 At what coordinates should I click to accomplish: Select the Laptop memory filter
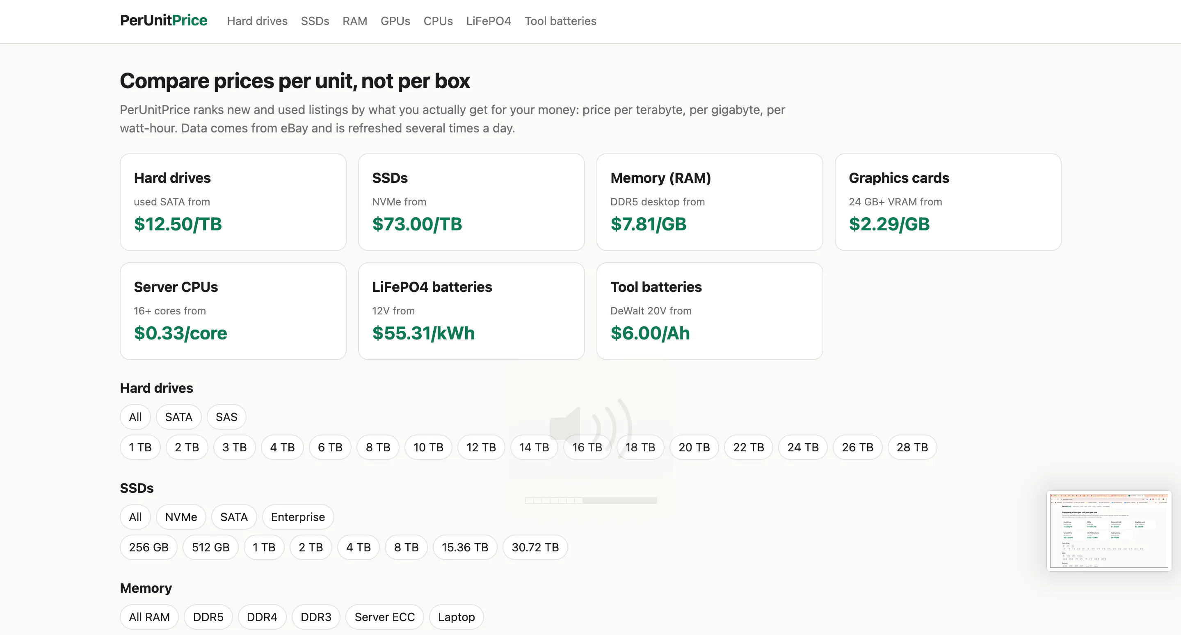pyautogui.click(x=456, y=617)
